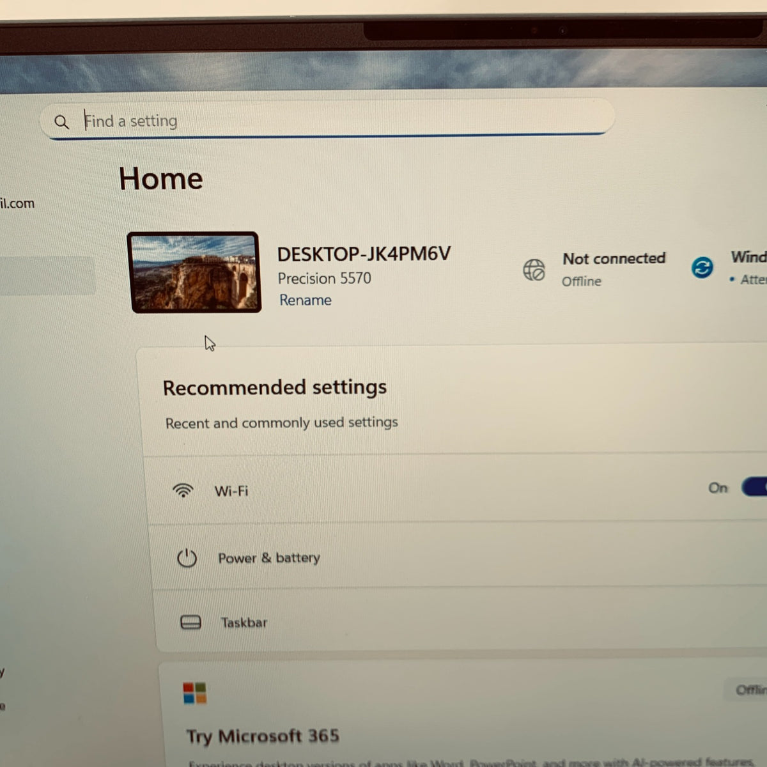Screen dimensions: 767x767
Task: Click the Taskbar row icon
Action: (190, 622)
